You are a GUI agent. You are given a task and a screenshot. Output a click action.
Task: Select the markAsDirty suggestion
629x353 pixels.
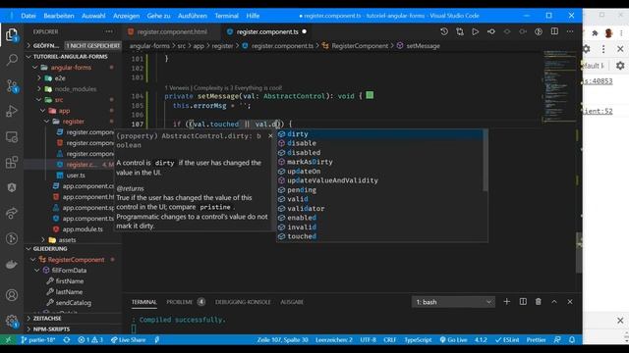coord(380,162)
